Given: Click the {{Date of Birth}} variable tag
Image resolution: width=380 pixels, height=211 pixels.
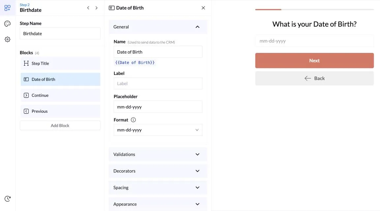Looking at the screenshot, I should point(135,62).
